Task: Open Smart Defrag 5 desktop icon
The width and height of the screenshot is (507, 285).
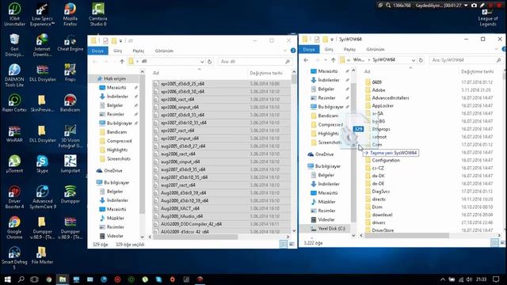Action: (x=14, y=258)
